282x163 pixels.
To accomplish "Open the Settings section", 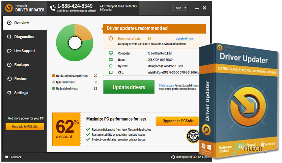I will tap(25, 93).
